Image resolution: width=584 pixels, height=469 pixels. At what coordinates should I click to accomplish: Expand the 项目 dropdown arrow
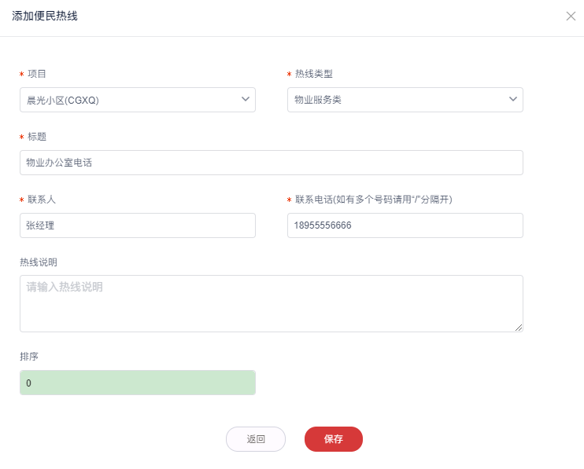(245, 100)
